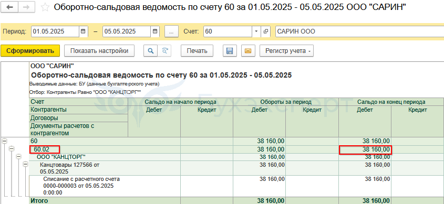Click Сальдо на начало периода header
The height and width of the screenshot is (204, 444).
click(180, 102)
